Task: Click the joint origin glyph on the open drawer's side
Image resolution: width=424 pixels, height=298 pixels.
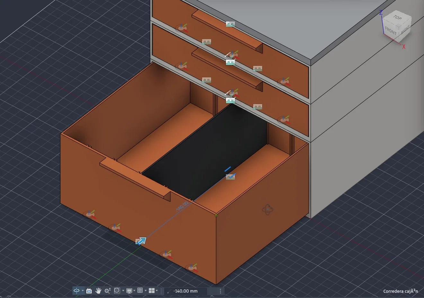Action: (268, 210)
